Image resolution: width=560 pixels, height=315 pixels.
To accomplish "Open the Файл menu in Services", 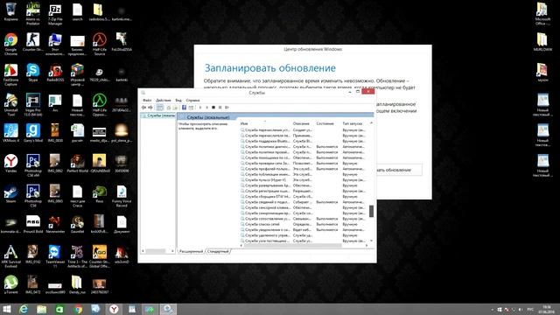I will [x=147, y=101].
